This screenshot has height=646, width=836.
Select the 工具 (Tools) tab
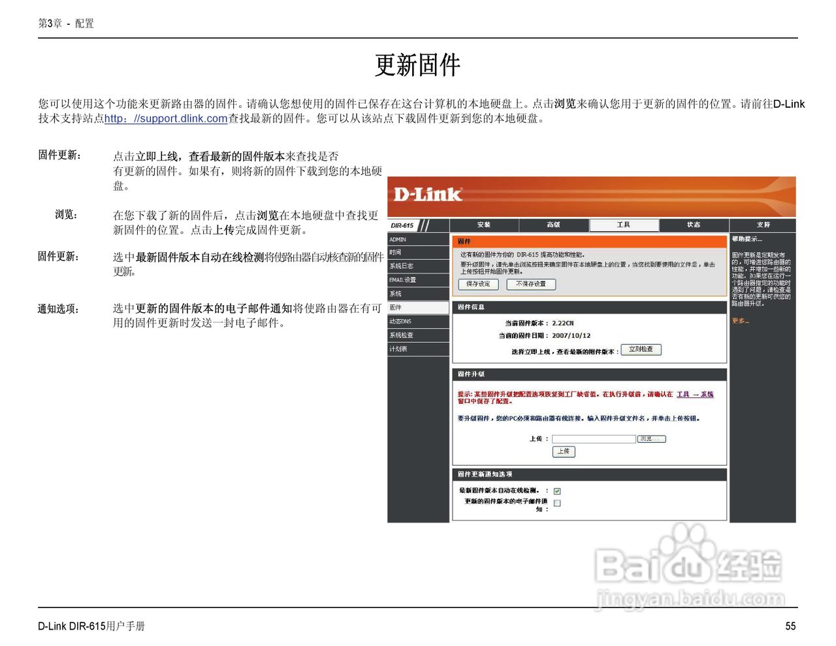624,225
